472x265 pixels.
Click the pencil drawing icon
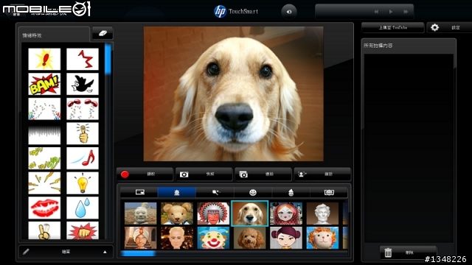pos(26,252)
